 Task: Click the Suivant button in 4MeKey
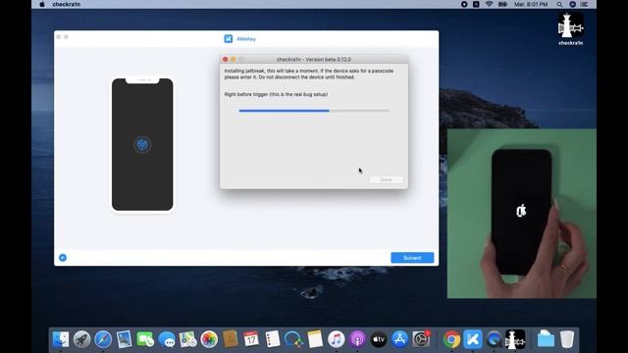[x=412, y=258]
